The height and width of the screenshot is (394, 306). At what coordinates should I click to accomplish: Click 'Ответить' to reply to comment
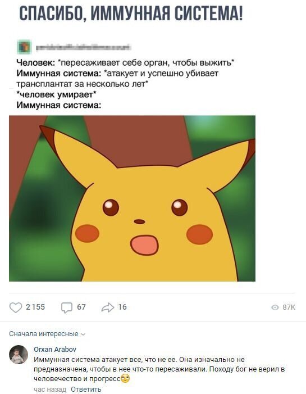click(x=86, y=390)
